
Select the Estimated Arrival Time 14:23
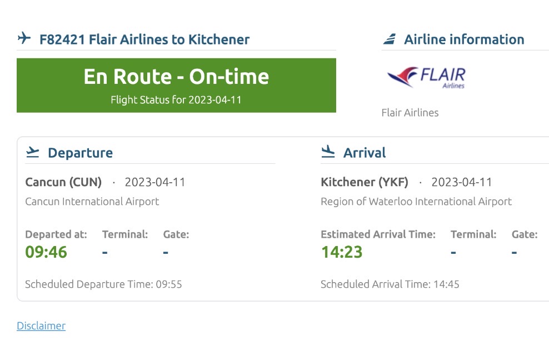[341, 252]
